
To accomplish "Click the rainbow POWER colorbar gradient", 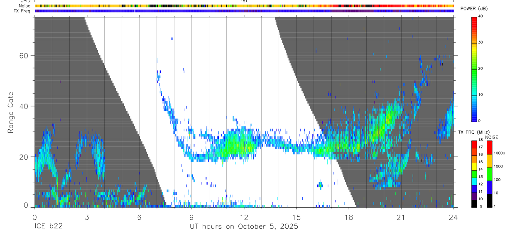I will coord(474,69).
